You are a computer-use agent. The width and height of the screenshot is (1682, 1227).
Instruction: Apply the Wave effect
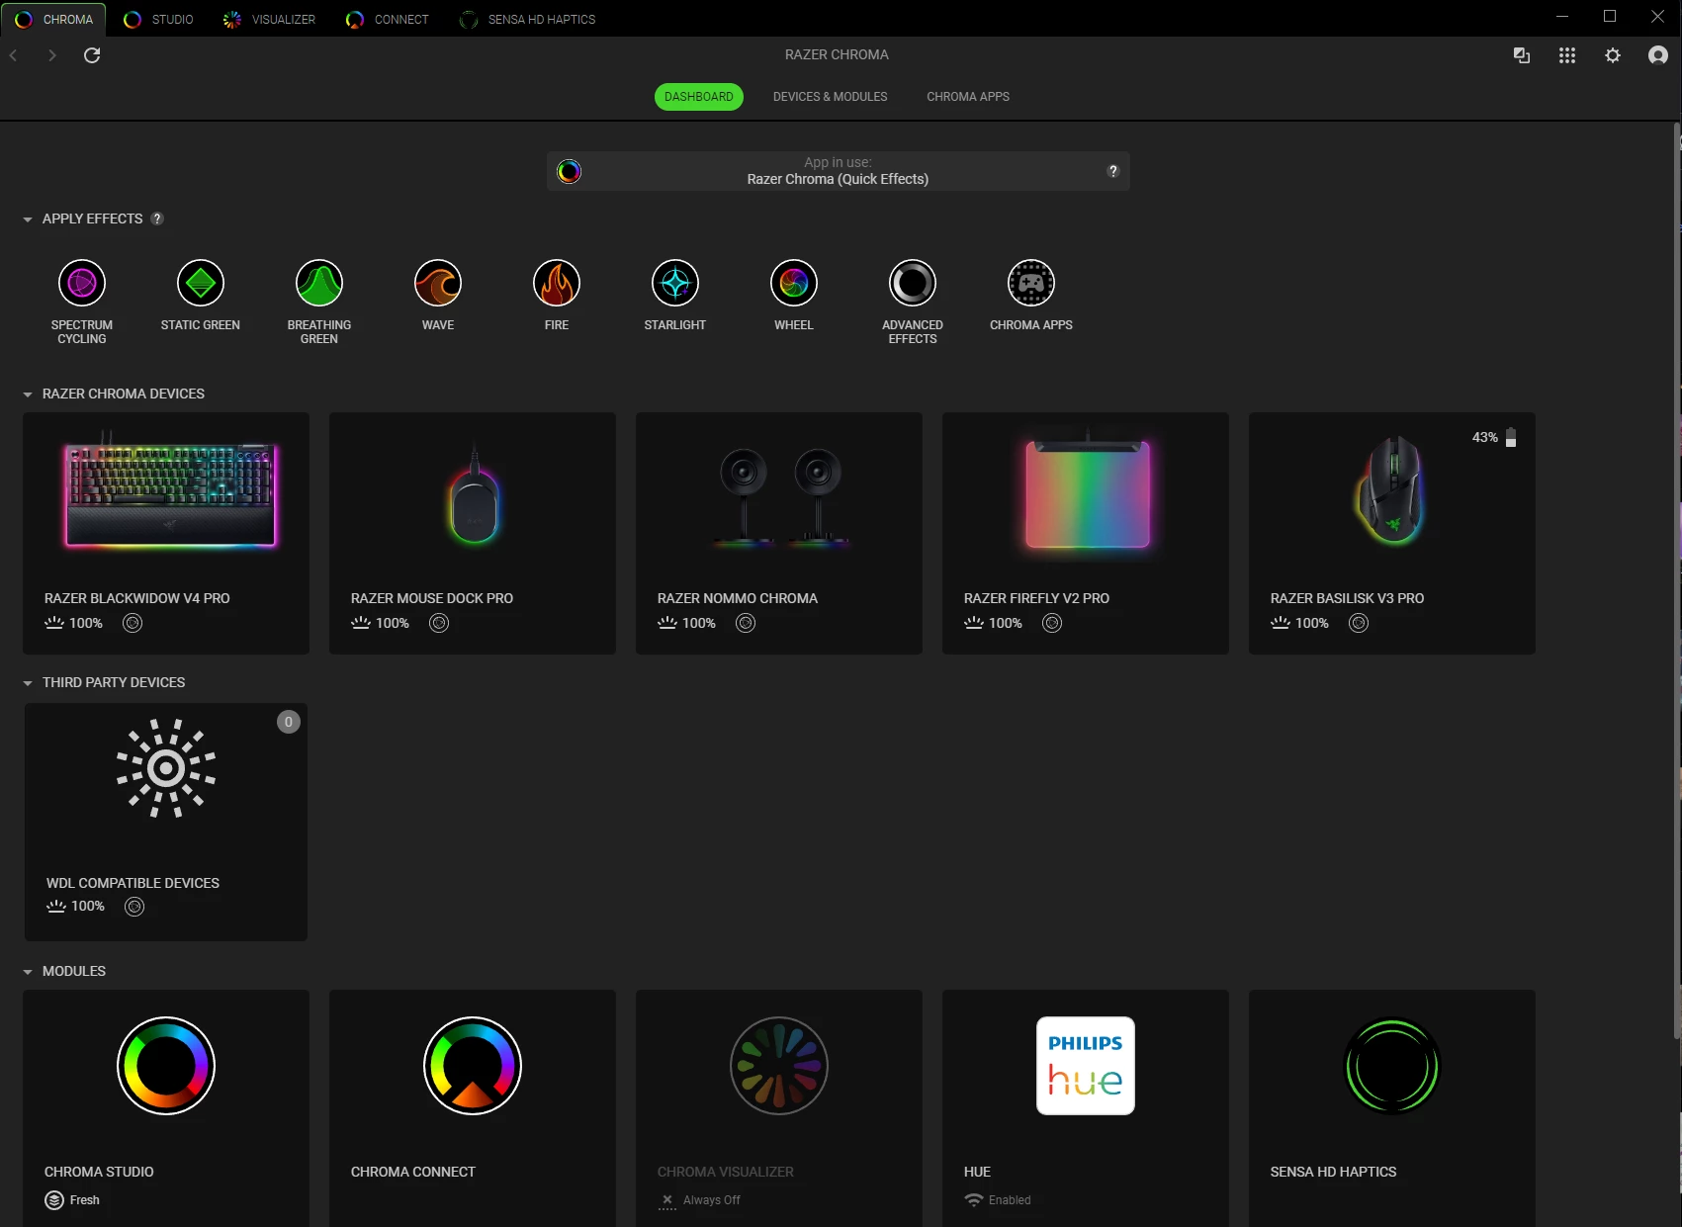(x=438, y=284)
